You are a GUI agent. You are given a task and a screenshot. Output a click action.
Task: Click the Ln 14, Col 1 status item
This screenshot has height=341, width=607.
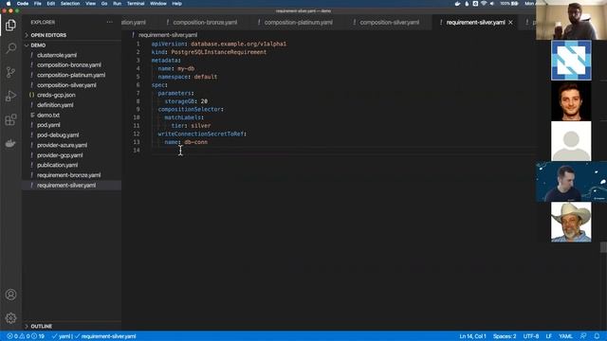[472, 336]
